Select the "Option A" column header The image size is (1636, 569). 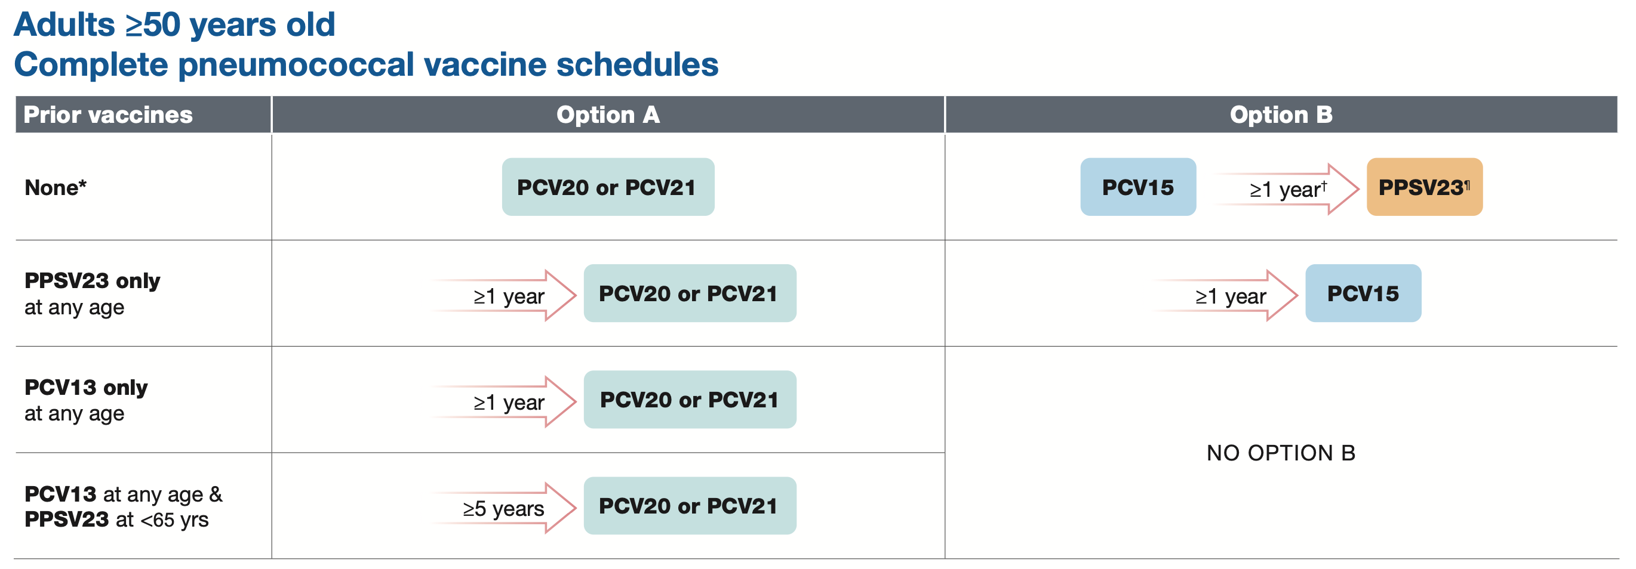[608, 115]
